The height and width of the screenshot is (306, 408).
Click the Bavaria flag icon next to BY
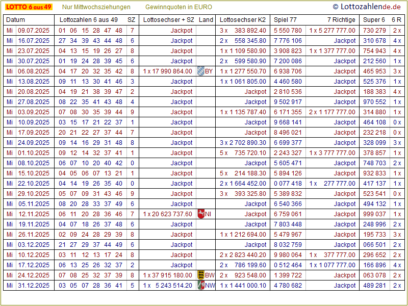click(x=200, y=71)
